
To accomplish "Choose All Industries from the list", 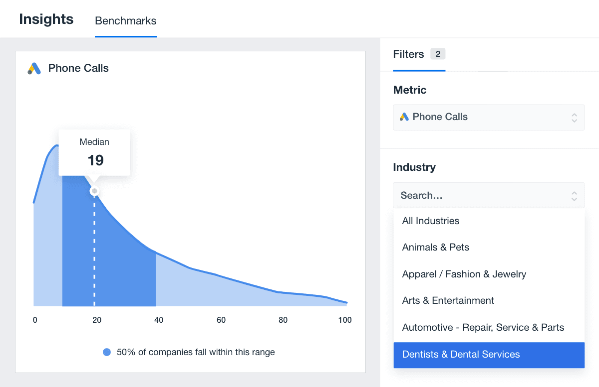I will pos(431,221).
